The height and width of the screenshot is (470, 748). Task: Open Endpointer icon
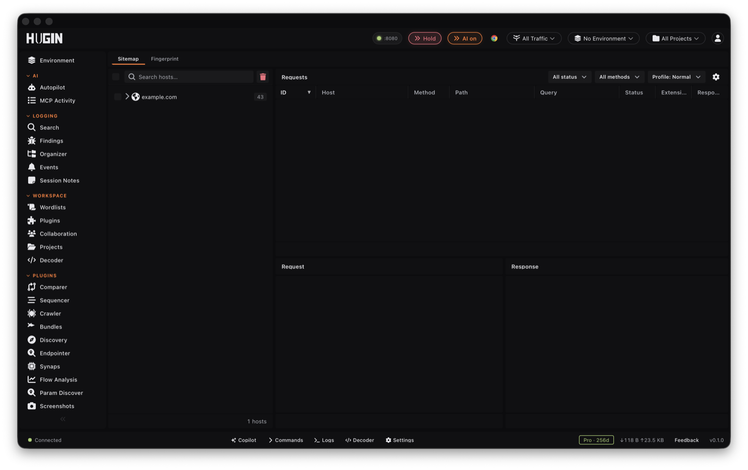[x=32, y=353]
